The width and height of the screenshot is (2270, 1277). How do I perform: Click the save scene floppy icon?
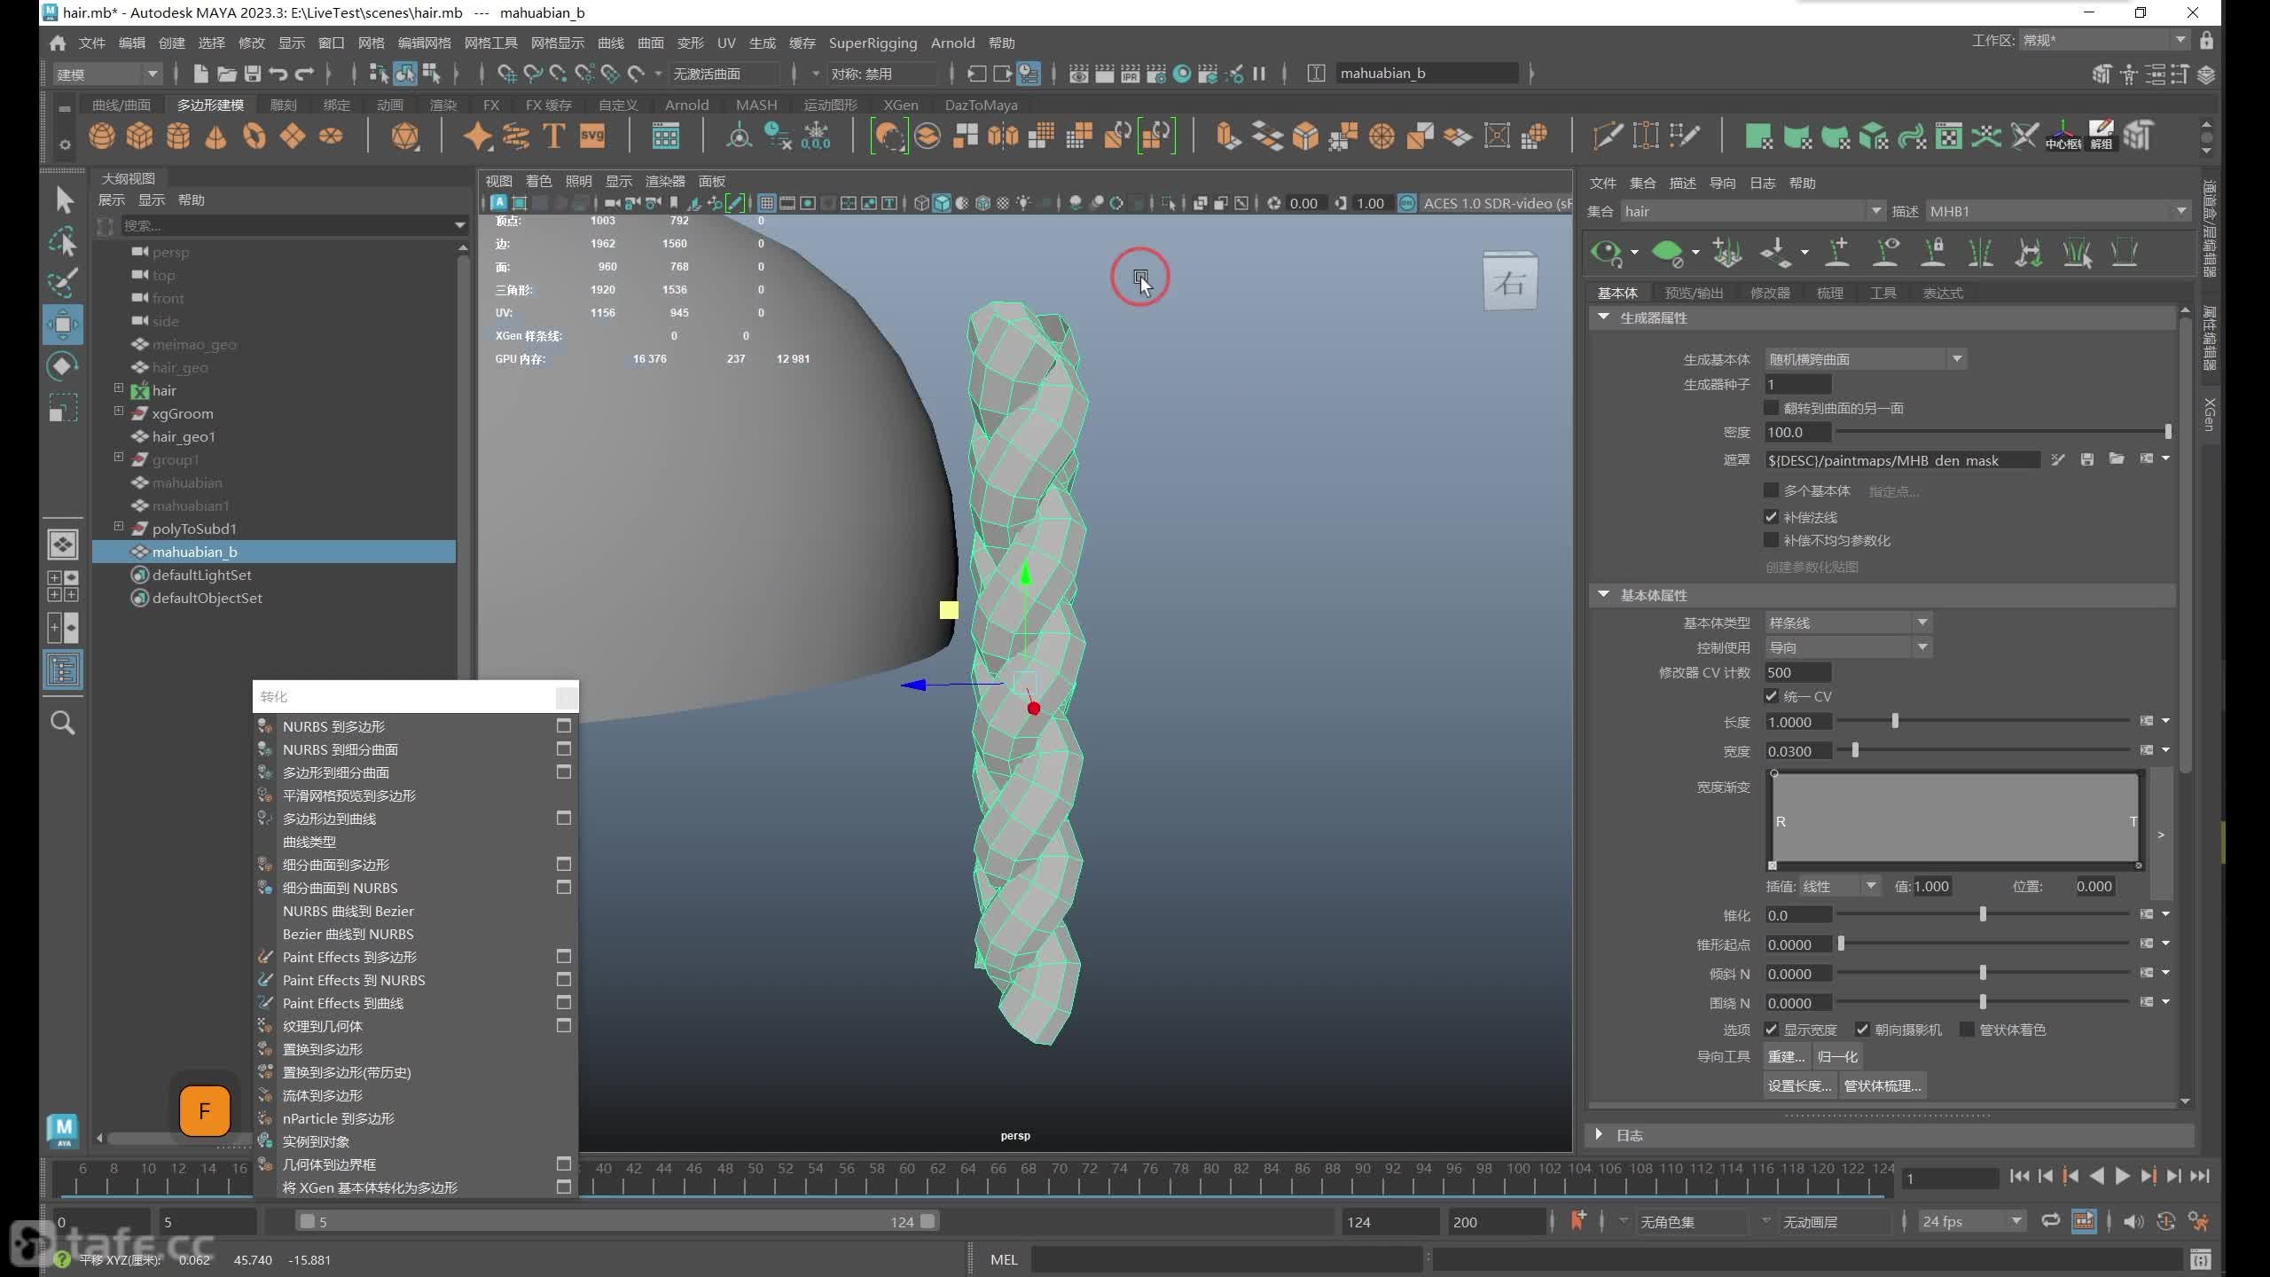click(253, 74)
